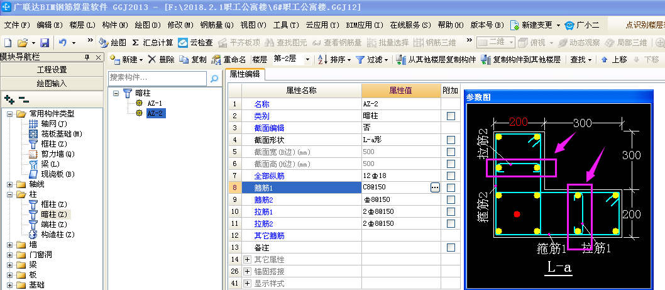The height and width of the screenshot is (290, 665).
Task: Toggle 附加 checkbox for 截面高 row
Action: tap(451, 164)
